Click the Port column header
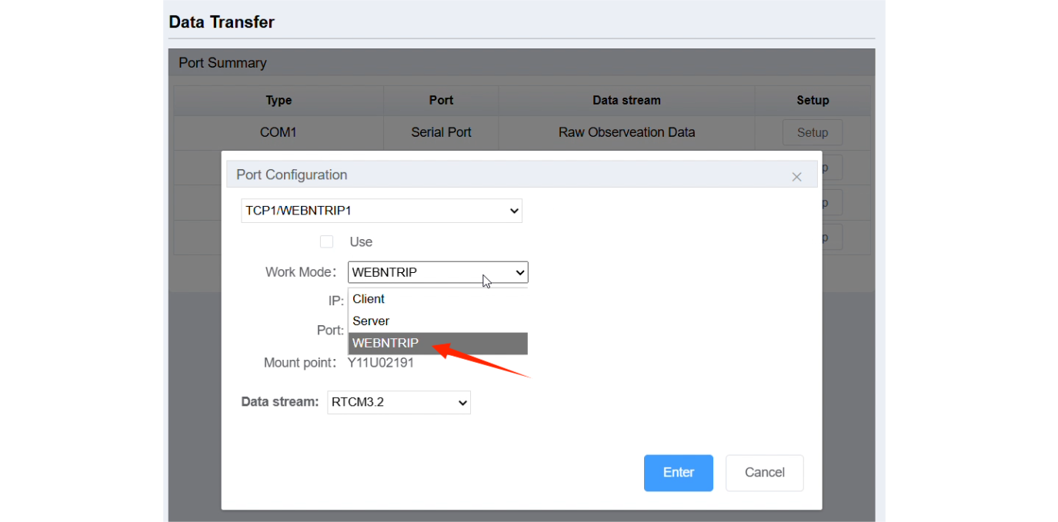The height and width of the screenshot is (522, 1058). [441, 100]
